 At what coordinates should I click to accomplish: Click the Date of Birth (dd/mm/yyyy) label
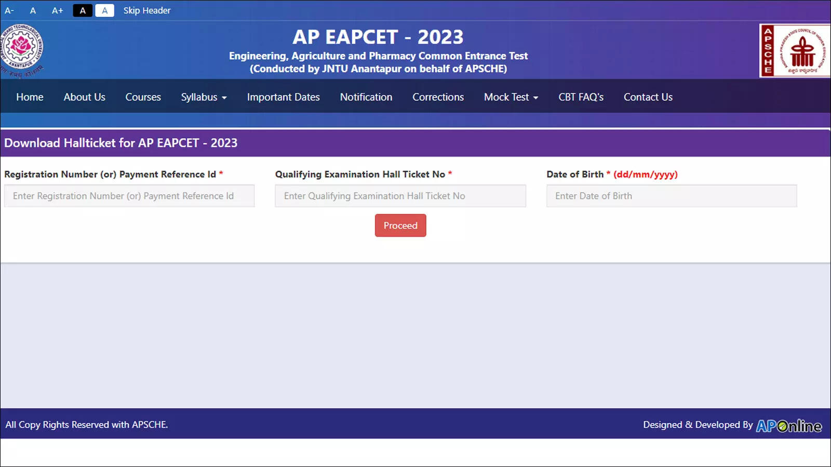tap(612, 174)
